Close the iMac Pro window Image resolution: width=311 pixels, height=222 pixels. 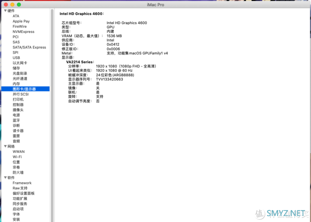click(6, 5)
